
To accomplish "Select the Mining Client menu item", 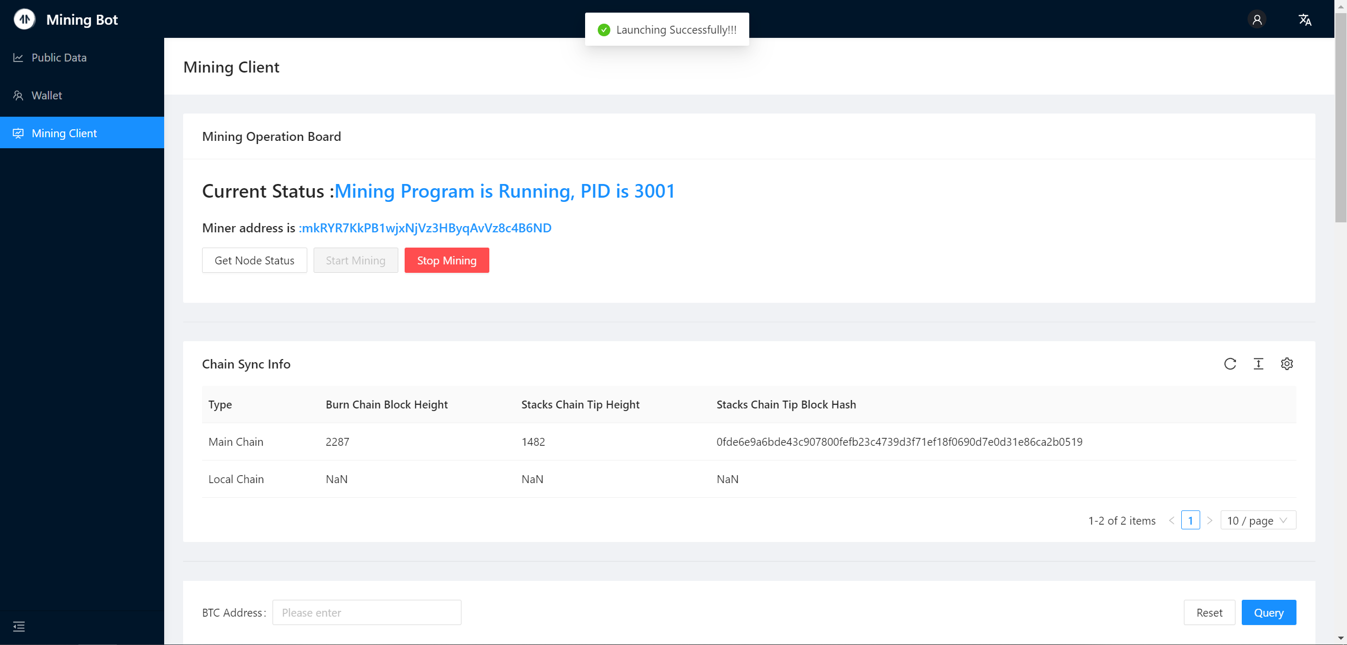I will (82, 132).
